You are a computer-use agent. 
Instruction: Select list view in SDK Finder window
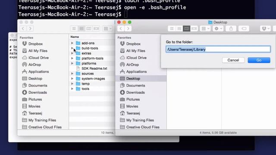[82, 28]
